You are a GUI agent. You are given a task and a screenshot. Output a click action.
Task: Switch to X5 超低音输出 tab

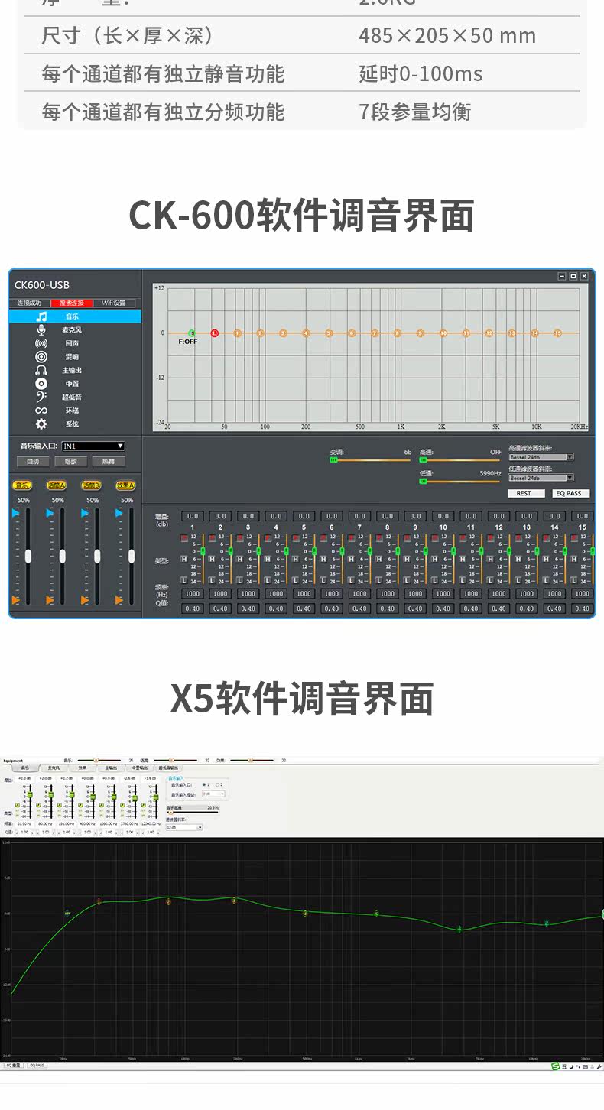coord(168,768)
